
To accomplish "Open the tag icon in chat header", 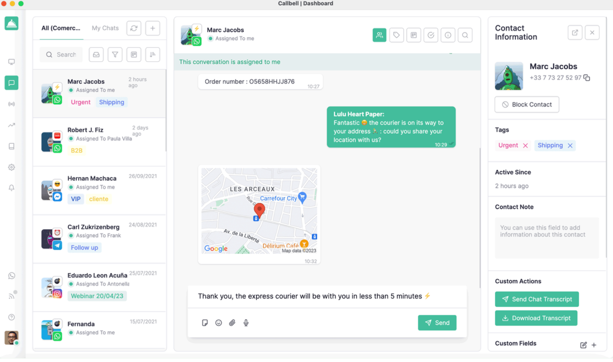I will point(397,35).
